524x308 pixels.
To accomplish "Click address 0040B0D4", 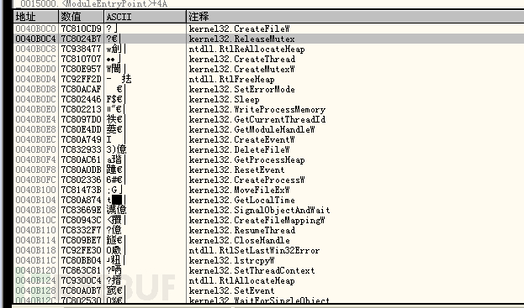I will (36, 80).
